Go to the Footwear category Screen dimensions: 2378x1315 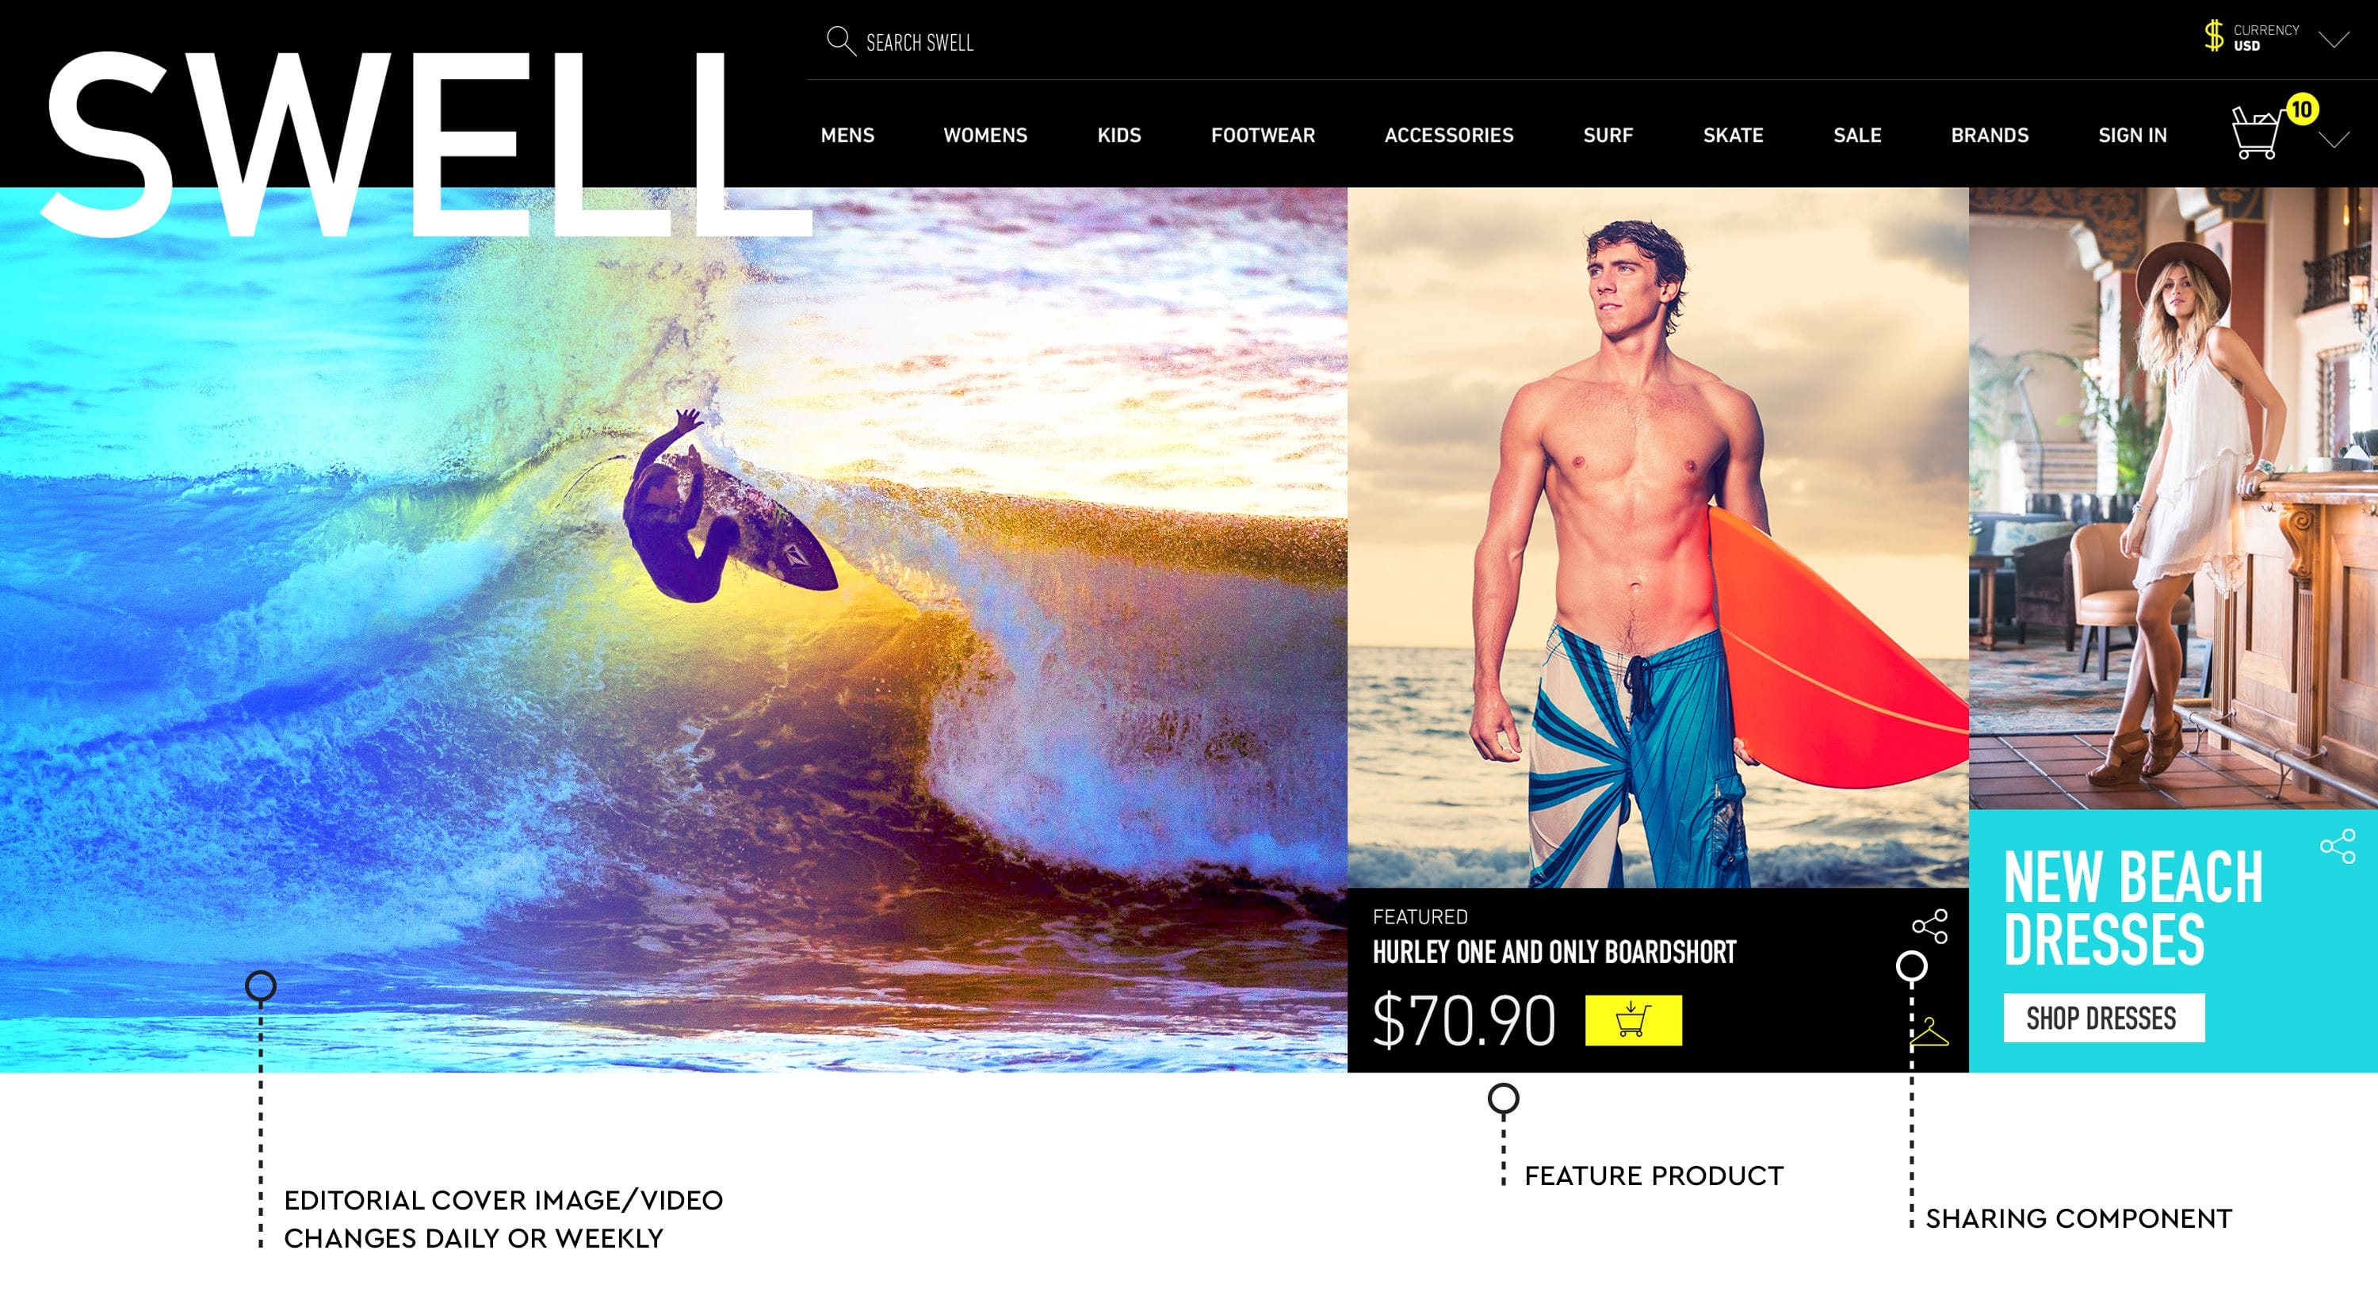1263,135
